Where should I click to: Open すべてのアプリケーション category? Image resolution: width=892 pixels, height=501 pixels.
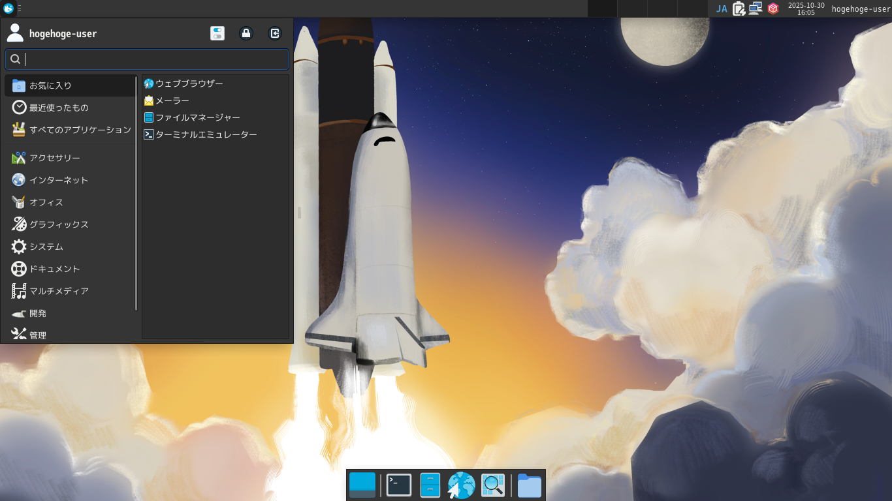click(70, 130)
